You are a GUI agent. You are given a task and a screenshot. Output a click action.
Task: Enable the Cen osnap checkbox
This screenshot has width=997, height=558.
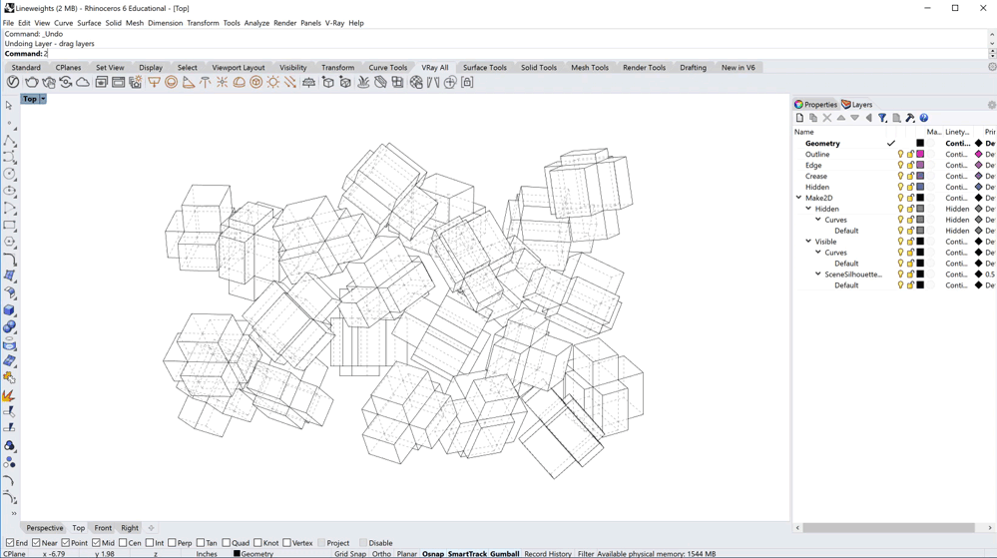(x=123, y=543)
